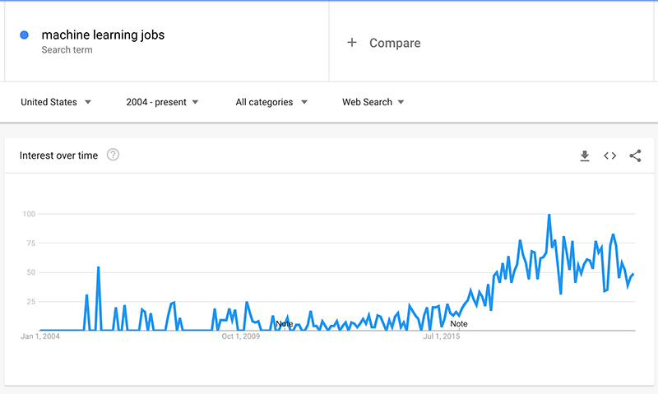Select the Note marker near 2011
This screenshot has height=394, width=658.
tap(284, 324)
